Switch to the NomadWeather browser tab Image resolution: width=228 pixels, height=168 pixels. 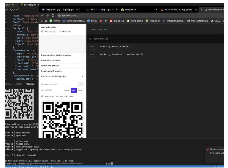pyautogui.click(x=213, y=10)
